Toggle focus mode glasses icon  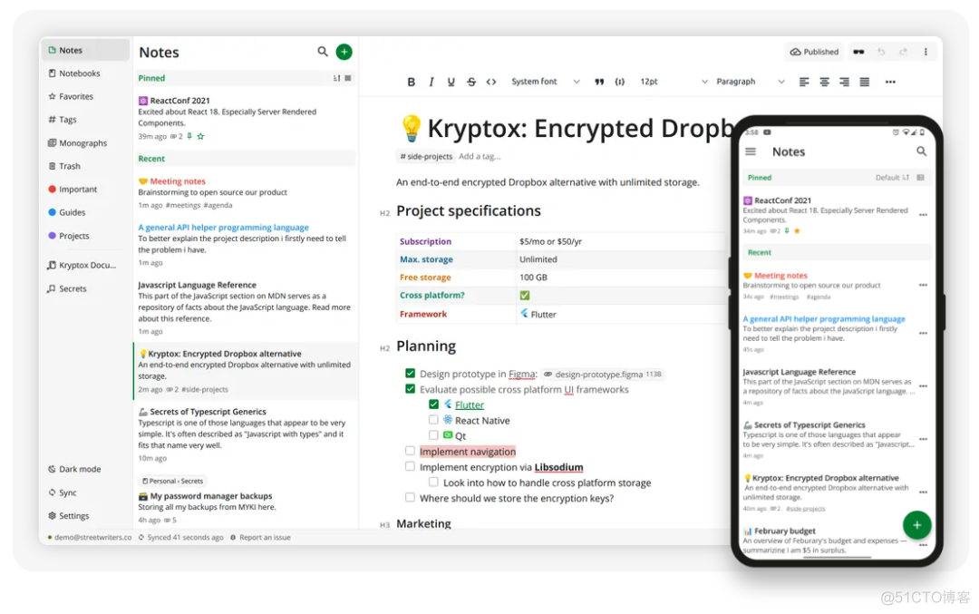point(859,52)
